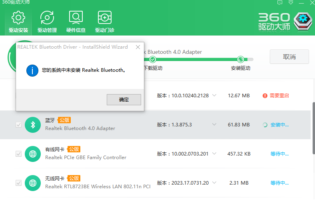The image size is (315, 203).
Task: Confirm the dialog with 确定 button
Action: (124, 100)
